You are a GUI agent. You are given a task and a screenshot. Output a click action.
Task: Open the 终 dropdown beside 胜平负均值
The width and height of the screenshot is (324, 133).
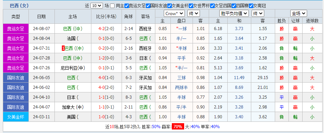(258, 14)
